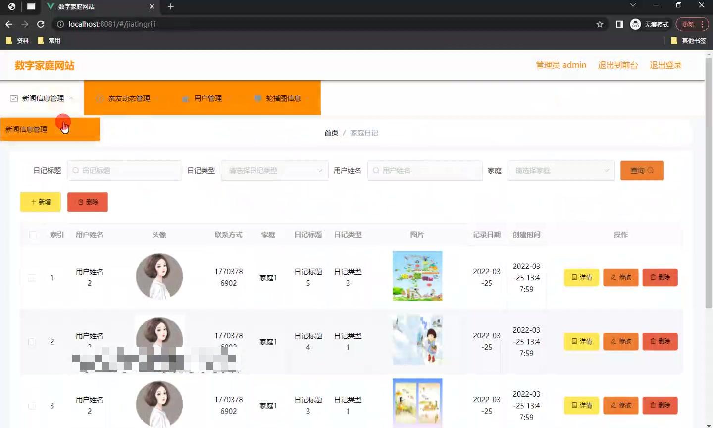Click the 退出登录 link
The width and height of the screenshot is (713, 428).
click(665, 65)
